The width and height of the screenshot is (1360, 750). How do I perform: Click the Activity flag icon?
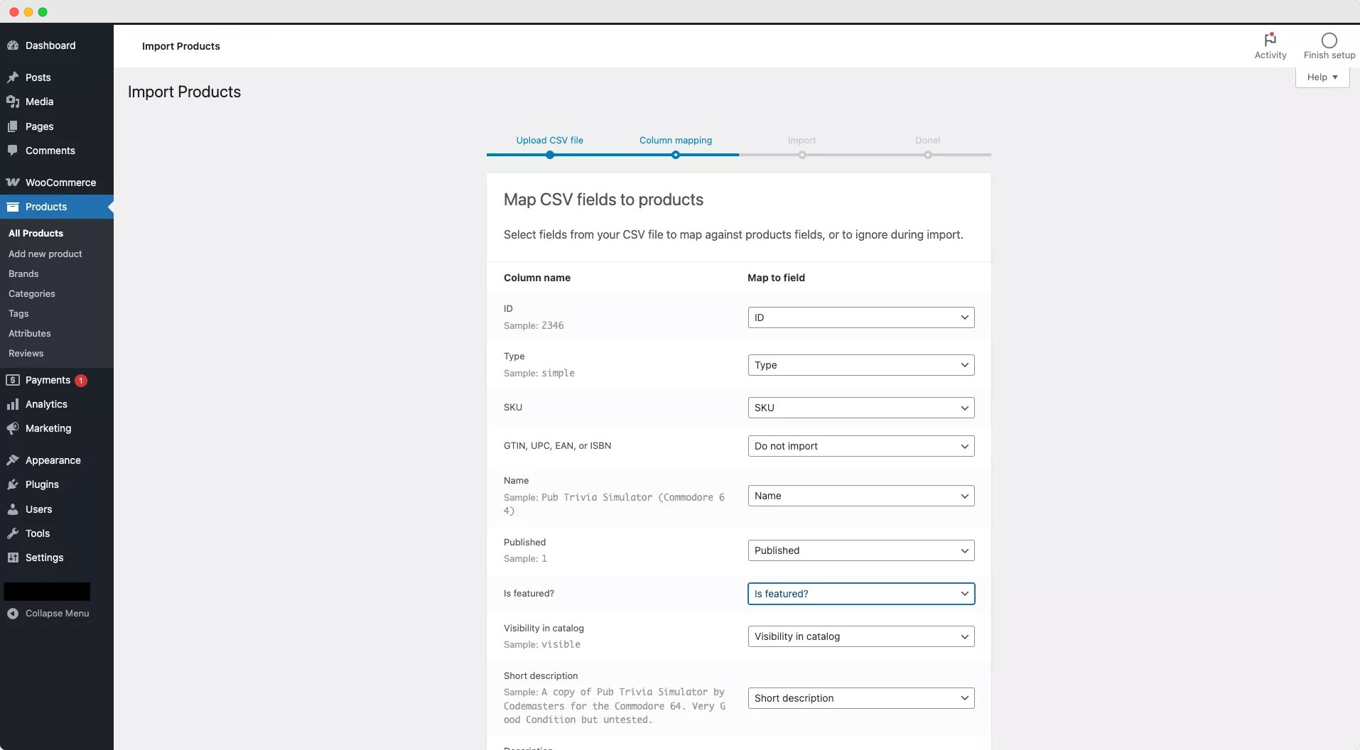click(x=1270, y=40)
